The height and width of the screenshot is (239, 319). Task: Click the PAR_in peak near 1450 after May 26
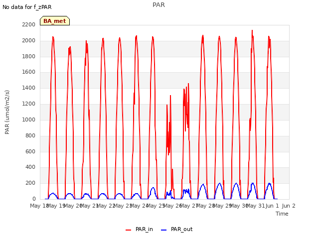[x=188, y=84]
